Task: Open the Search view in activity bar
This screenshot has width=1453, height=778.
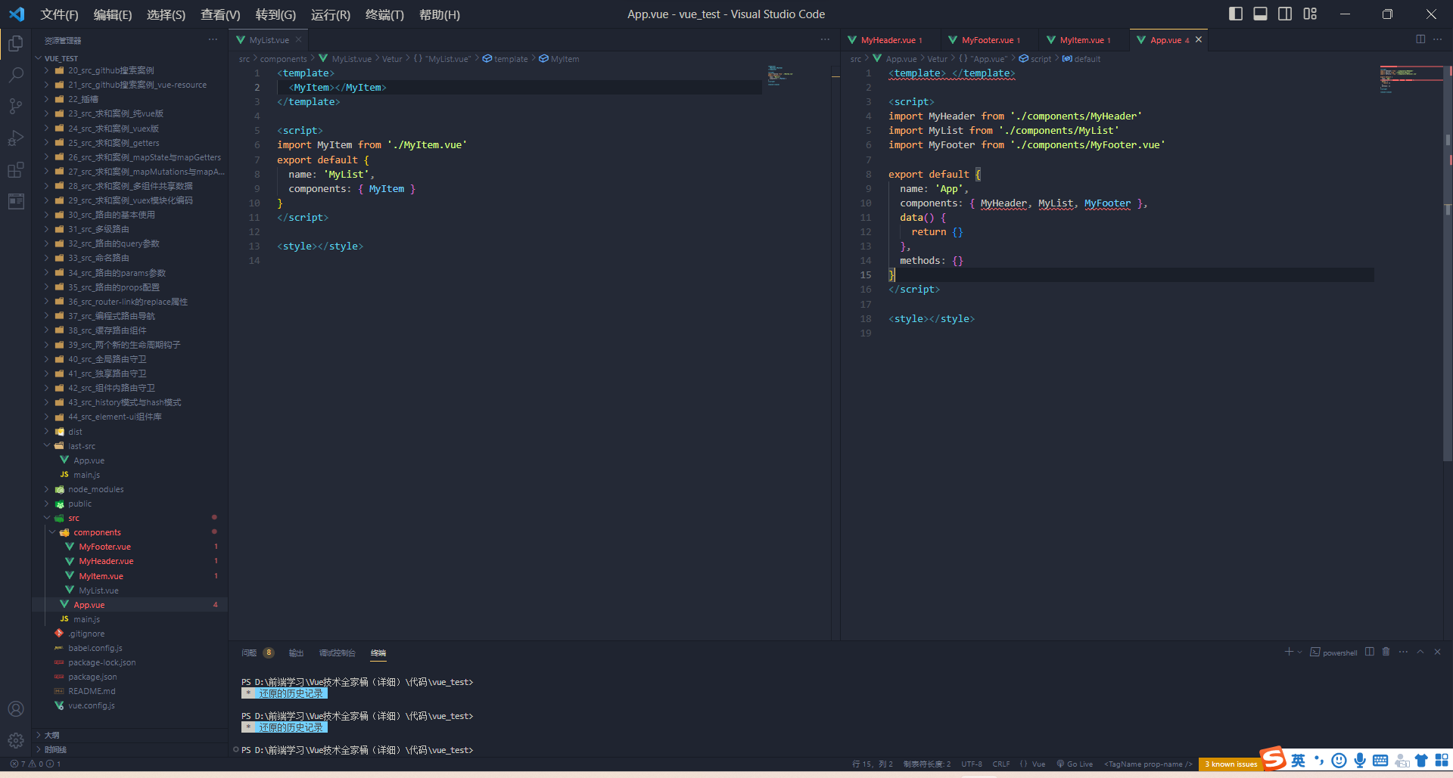Action: point(16,75)
